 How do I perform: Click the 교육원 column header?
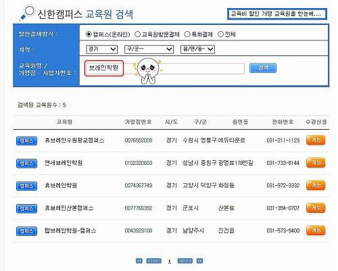click(64, 122)
